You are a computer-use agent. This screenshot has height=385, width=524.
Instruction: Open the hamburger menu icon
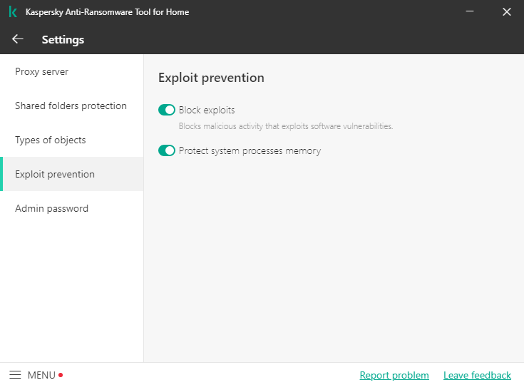[x=15, y=375]
